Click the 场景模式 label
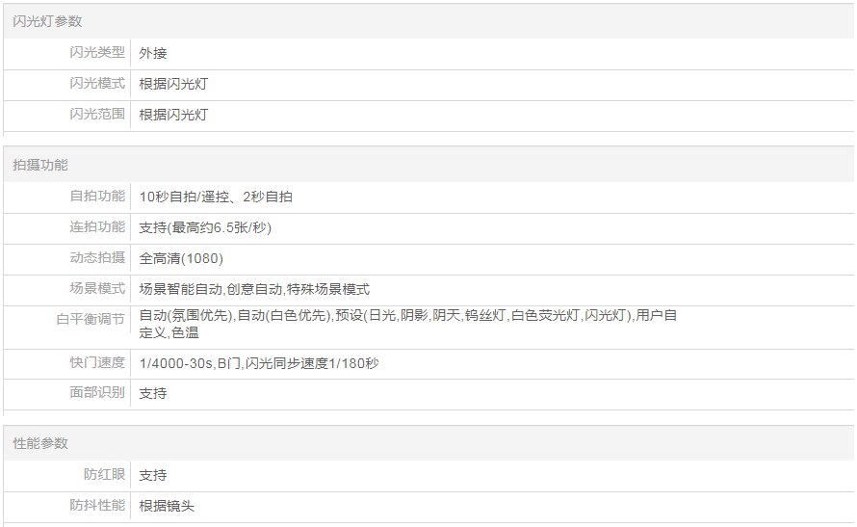This screenshot has width=857, height=527. [x=96, y=289]
